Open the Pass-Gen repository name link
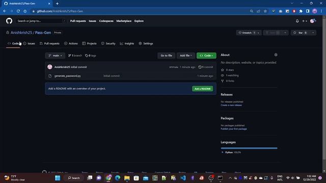 pos(43,33)
